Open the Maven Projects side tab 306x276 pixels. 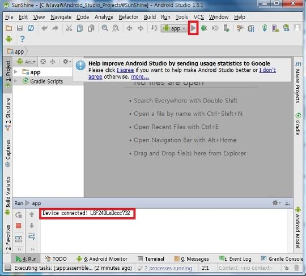click(x=298, y=82)
